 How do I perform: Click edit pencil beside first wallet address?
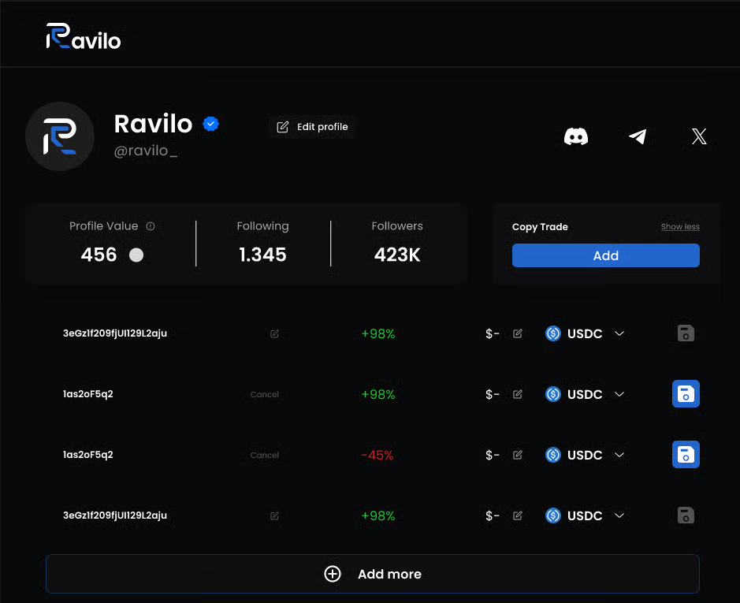tap(274, 333)
